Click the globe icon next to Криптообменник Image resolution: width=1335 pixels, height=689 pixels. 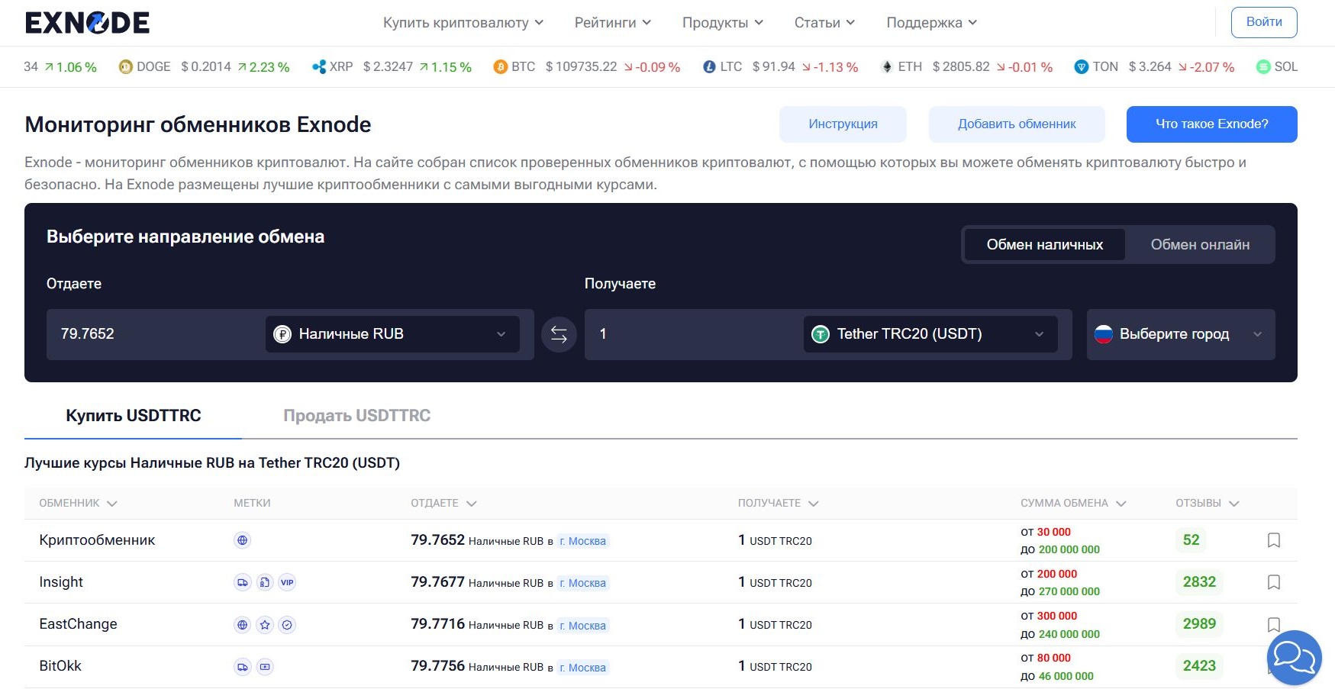pyautogui.click(x=243, y=539)
